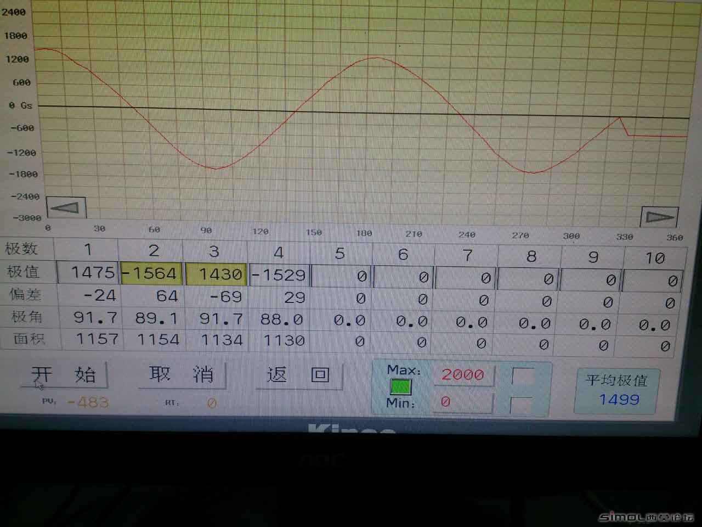Click the 平均极值 average value box showing 1499
Viewport: 702px width, 527px height.
click(x=617, y=391)
